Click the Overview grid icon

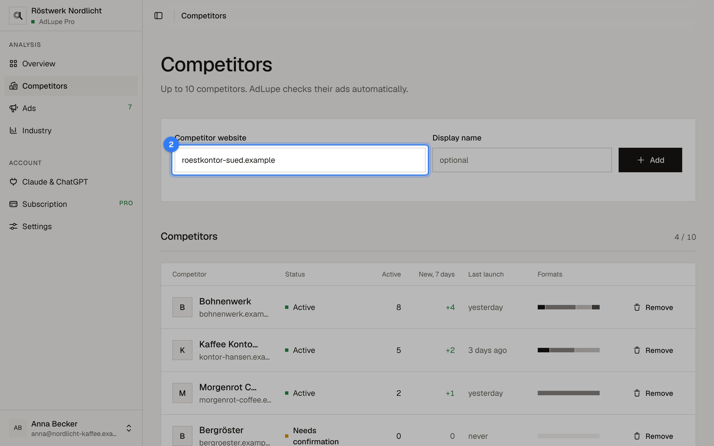tap(13, 64)
